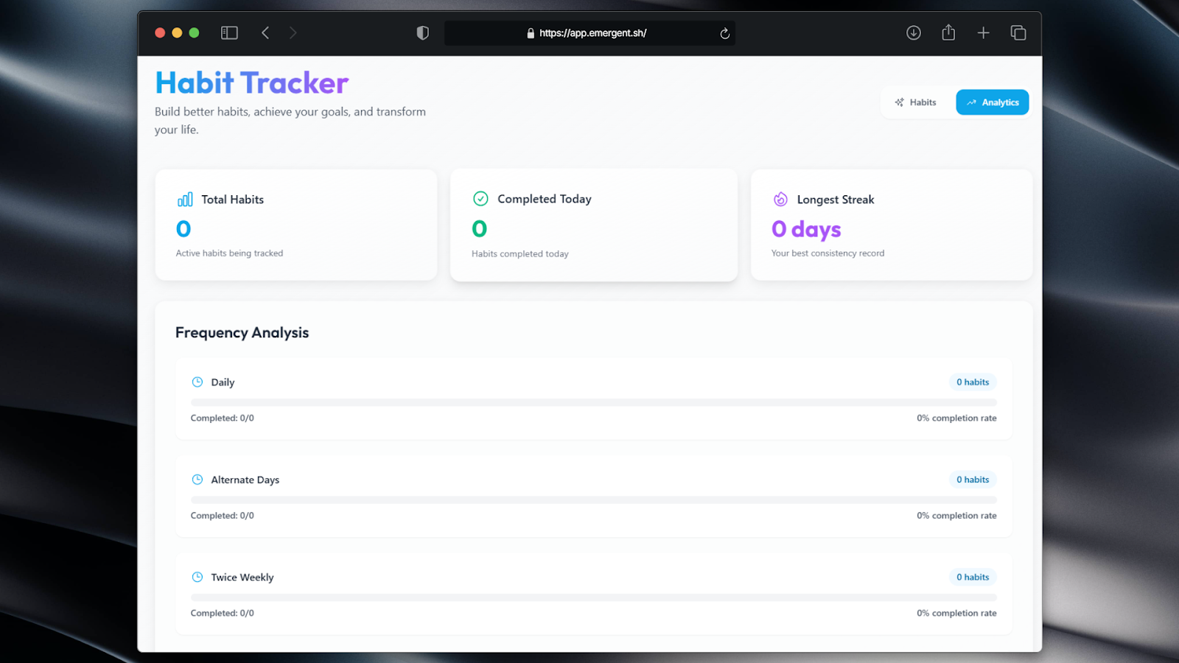Click the Completed Today card label
Image resolution: width=1179 pixels, height=663 pixels.
(x=545, y=199)
